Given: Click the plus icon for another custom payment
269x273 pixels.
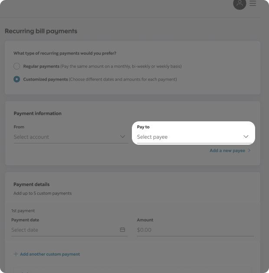Looking at the screenshot, I should [16, 254].
